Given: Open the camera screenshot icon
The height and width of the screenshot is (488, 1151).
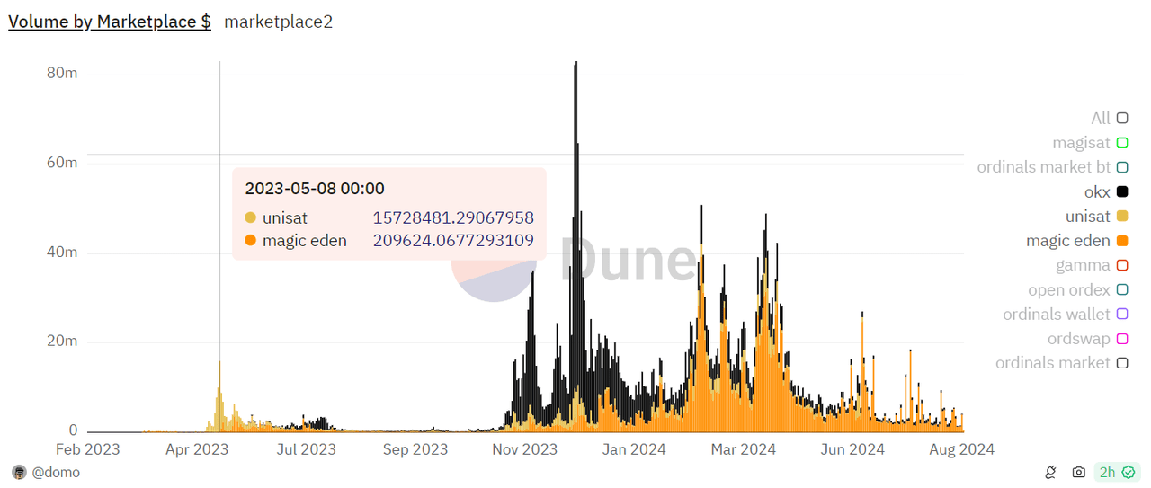Looking at the screenshot, I should [x=1078, y=473].
